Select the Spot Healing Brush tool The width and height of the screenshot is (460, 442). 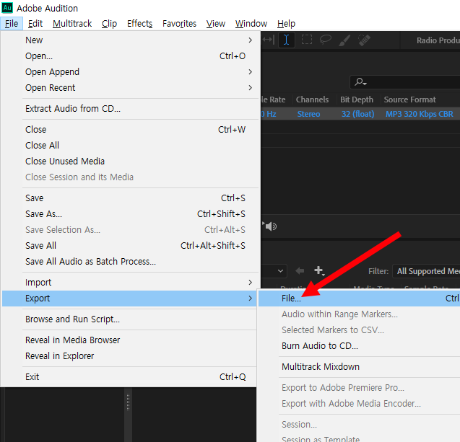[x=364, y=40]
